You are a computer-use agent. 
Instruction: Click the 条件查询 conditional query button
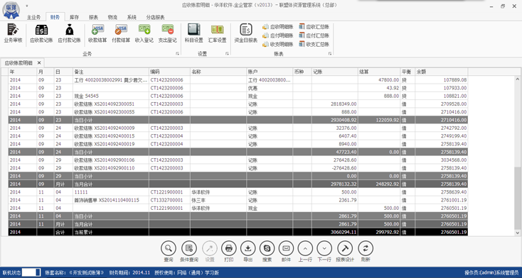click(189, 248)
